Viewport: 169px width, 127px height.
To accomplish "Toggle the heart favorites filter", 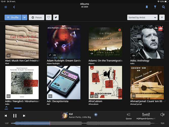I will (49, 17).
